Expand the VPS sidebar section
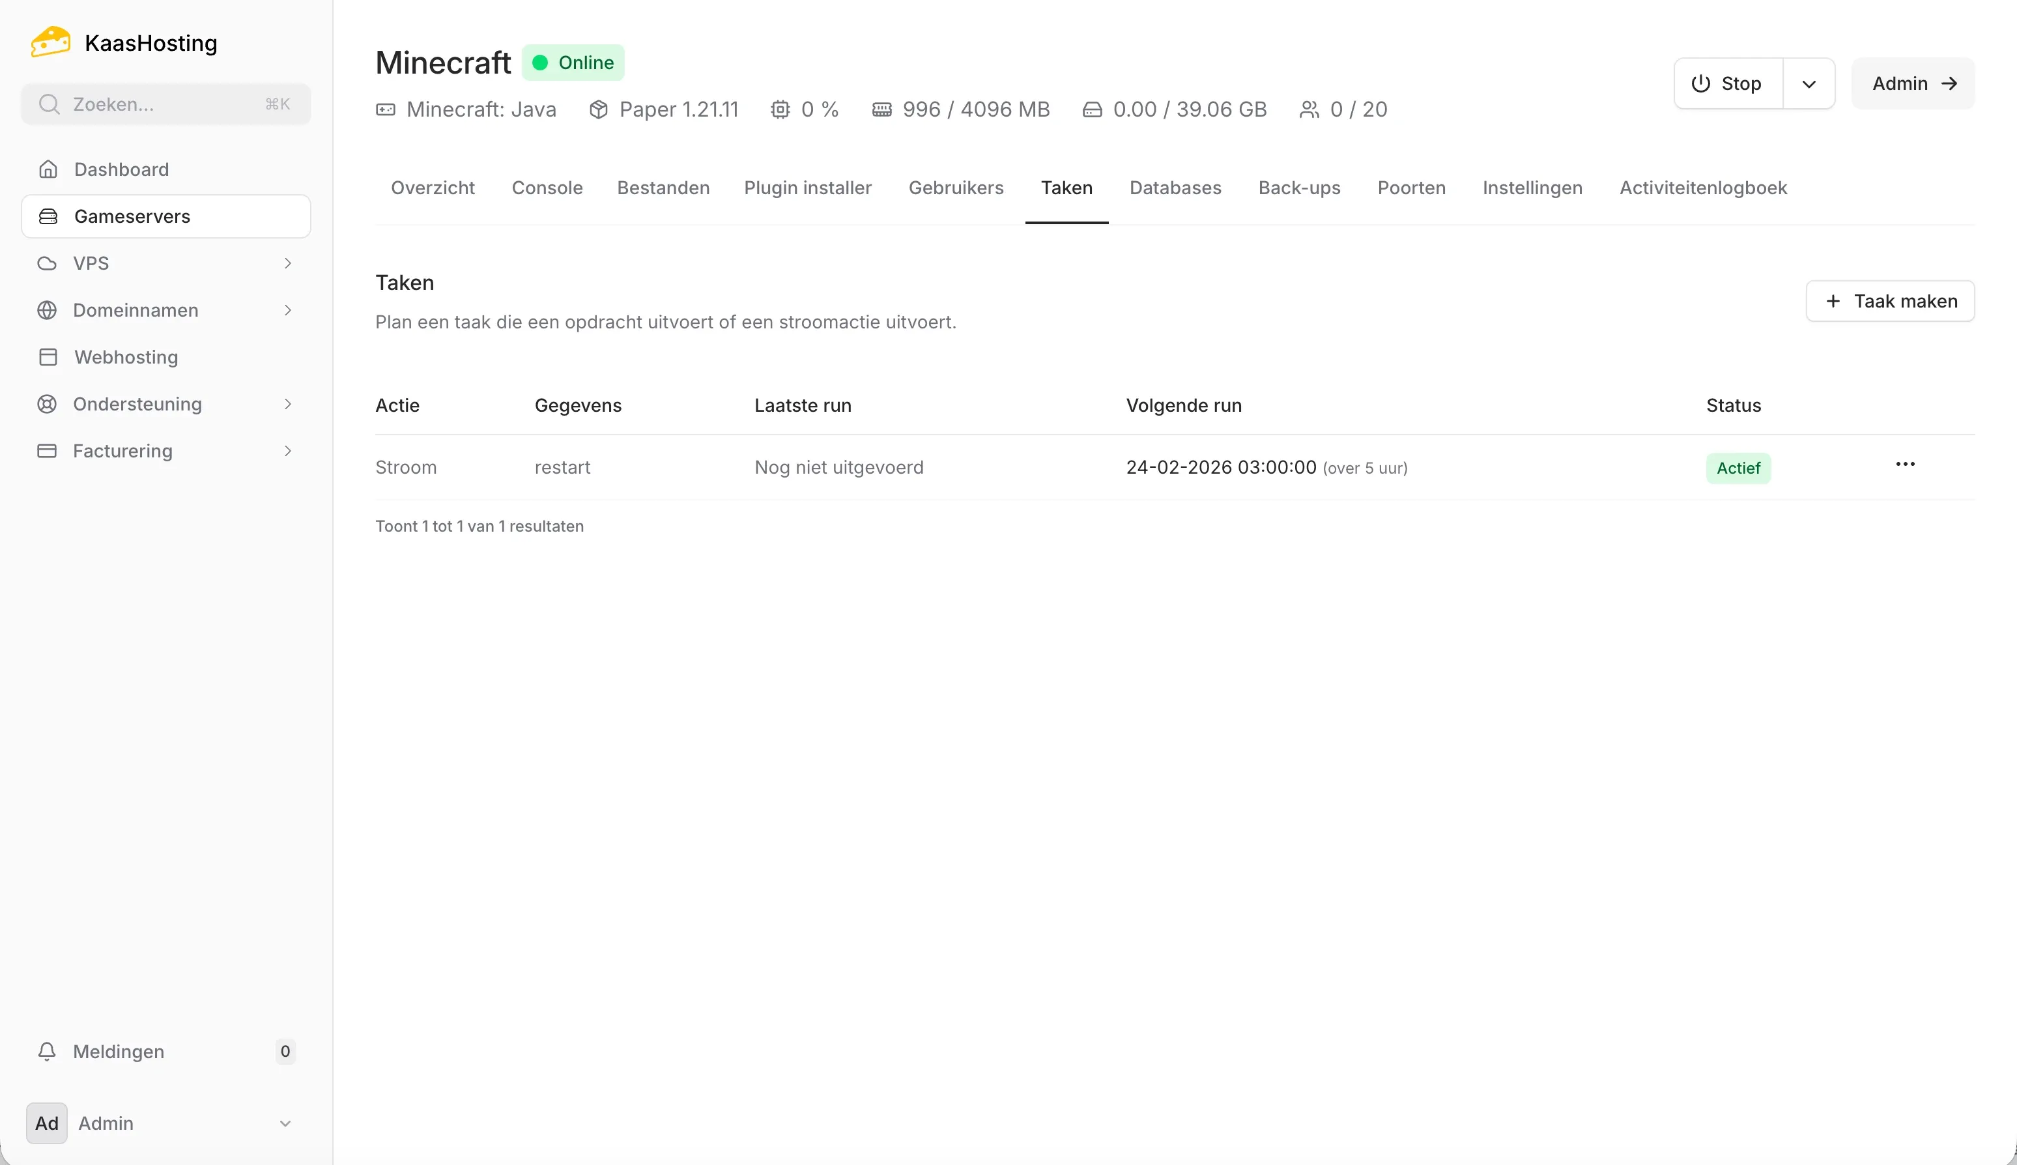2017x1165 pixels. (288, 263)
